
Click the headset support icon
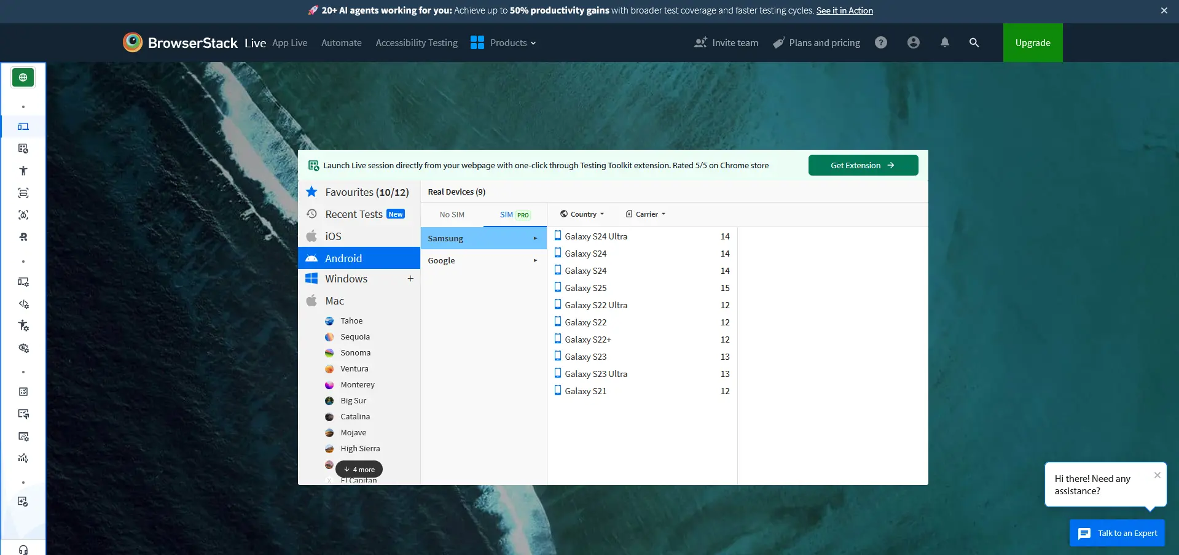coord(23,549)
